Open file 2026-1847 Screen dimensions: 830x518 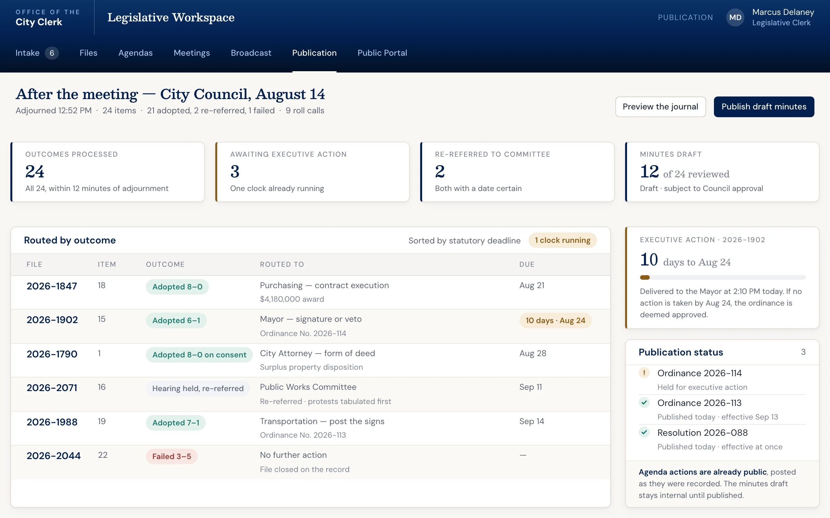(52, 286)
